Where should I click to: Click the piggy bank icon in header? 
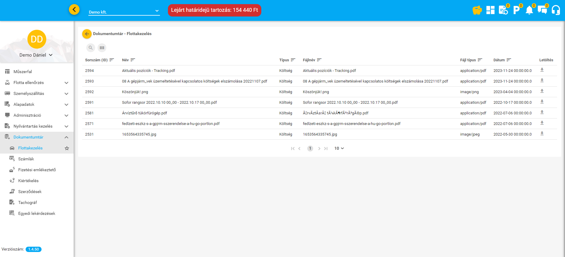pyautogui.click(x=477, y=10)
